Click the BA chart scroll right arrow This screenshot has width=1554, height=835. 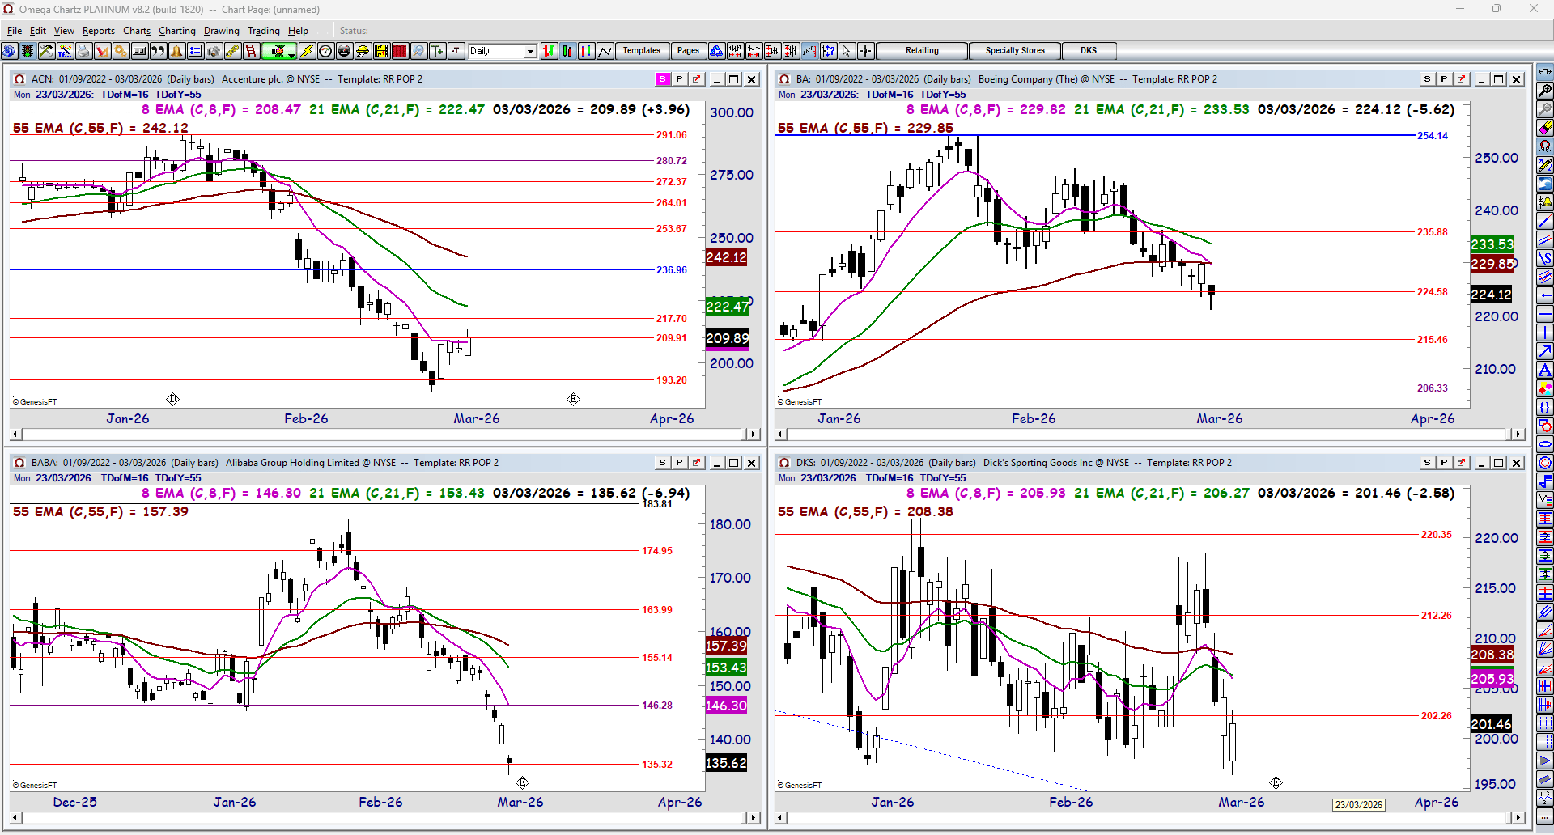pos(1518,434)
